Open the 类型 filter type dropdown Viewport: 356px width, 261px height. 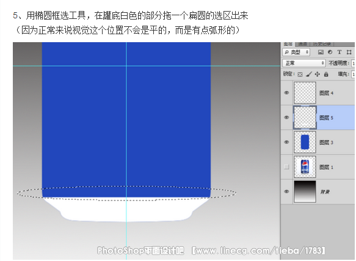click(296, 53)
